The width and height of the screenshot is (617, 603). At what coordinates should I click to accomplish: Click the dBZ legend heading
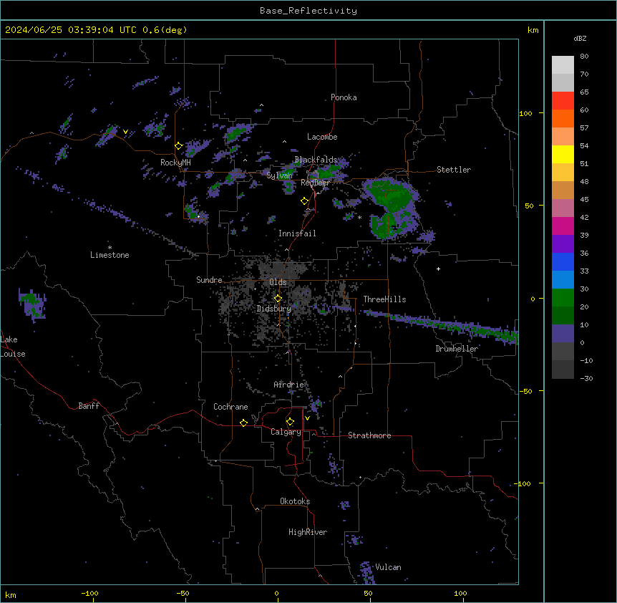point(580,38)
